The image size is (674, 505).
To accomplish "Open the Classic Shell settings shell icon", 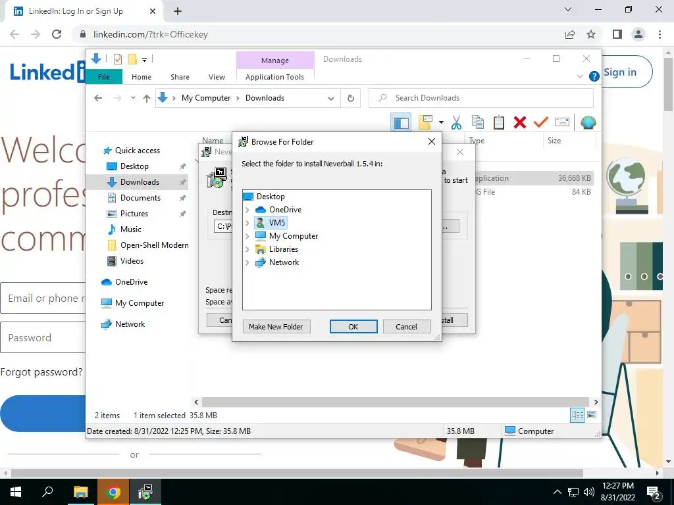I will click(588, 123).
